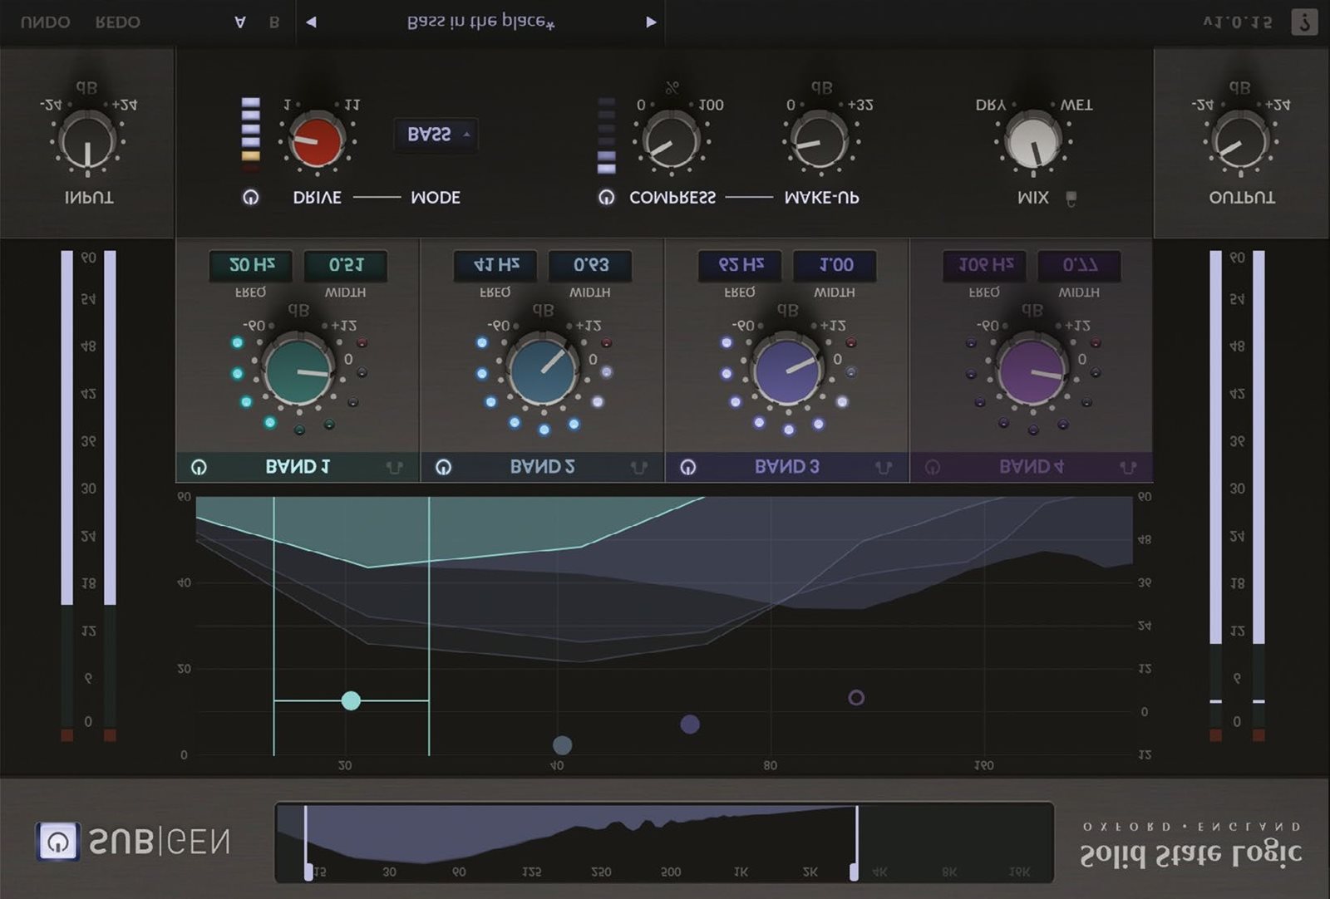Load the previous preset with left arrow
1330x899 pixels.
311,22
